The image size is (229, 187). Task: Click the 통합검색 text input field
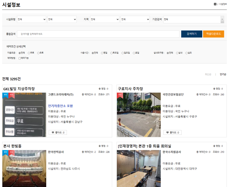pyautogui.click(x=98, y=34)
